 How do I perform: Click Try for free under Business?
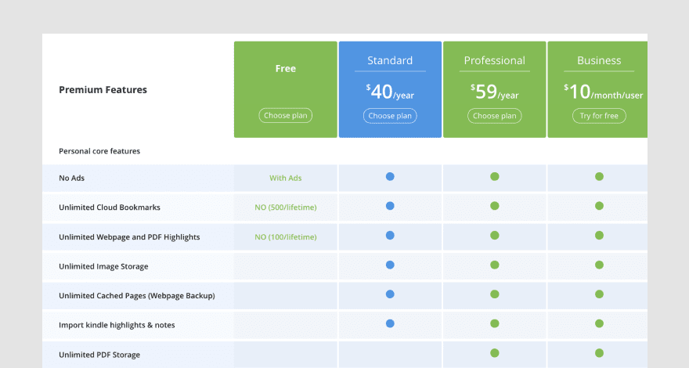pyautogui.click(x=599, y=116)
